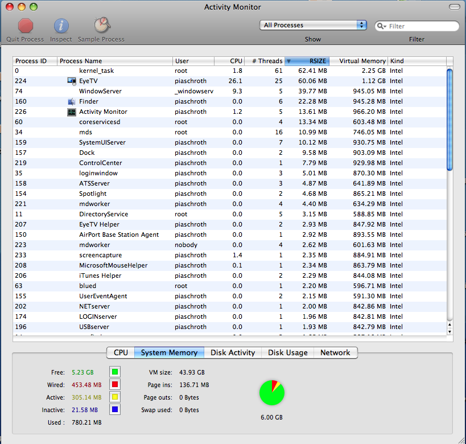Switch to the Disk Activity tab
The height and width of the screenshot is (444, 466).
(233, 353)
